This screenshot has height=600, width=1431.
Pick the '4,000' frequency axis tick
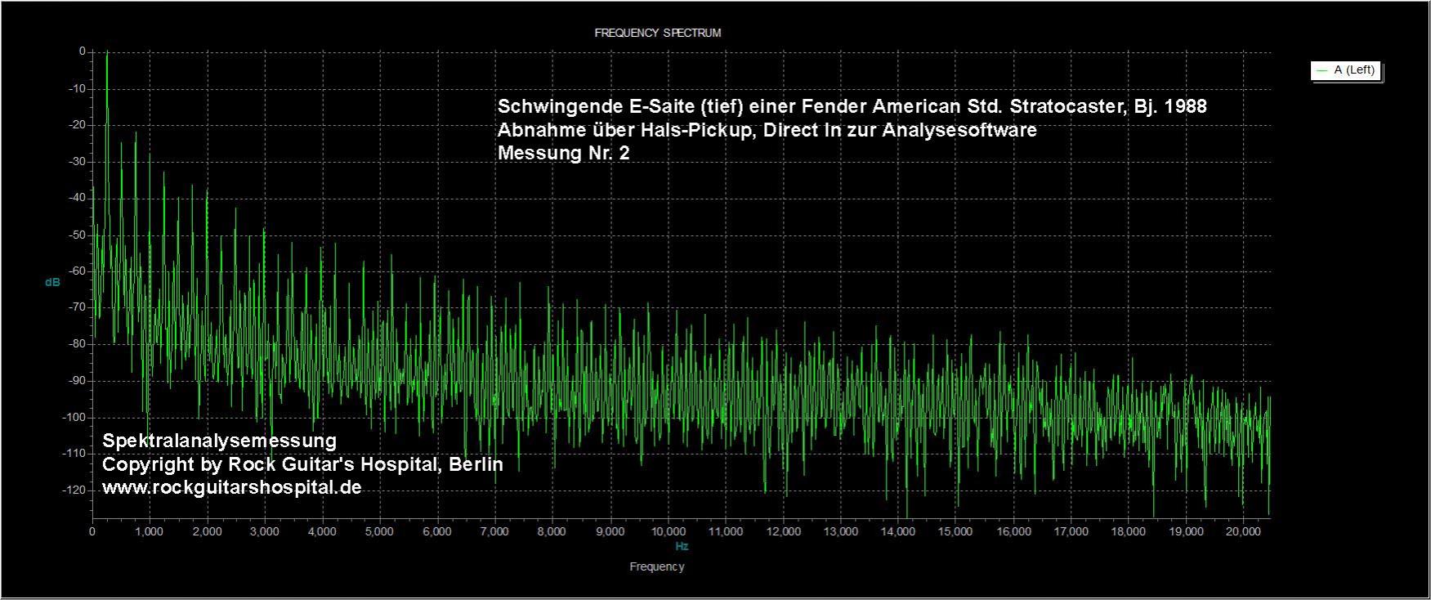point(322,531)
